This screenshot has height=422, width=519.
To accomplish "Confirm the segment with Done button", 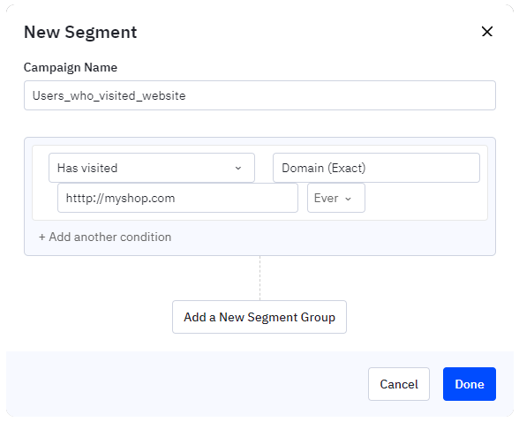I will tap(470, 384).
